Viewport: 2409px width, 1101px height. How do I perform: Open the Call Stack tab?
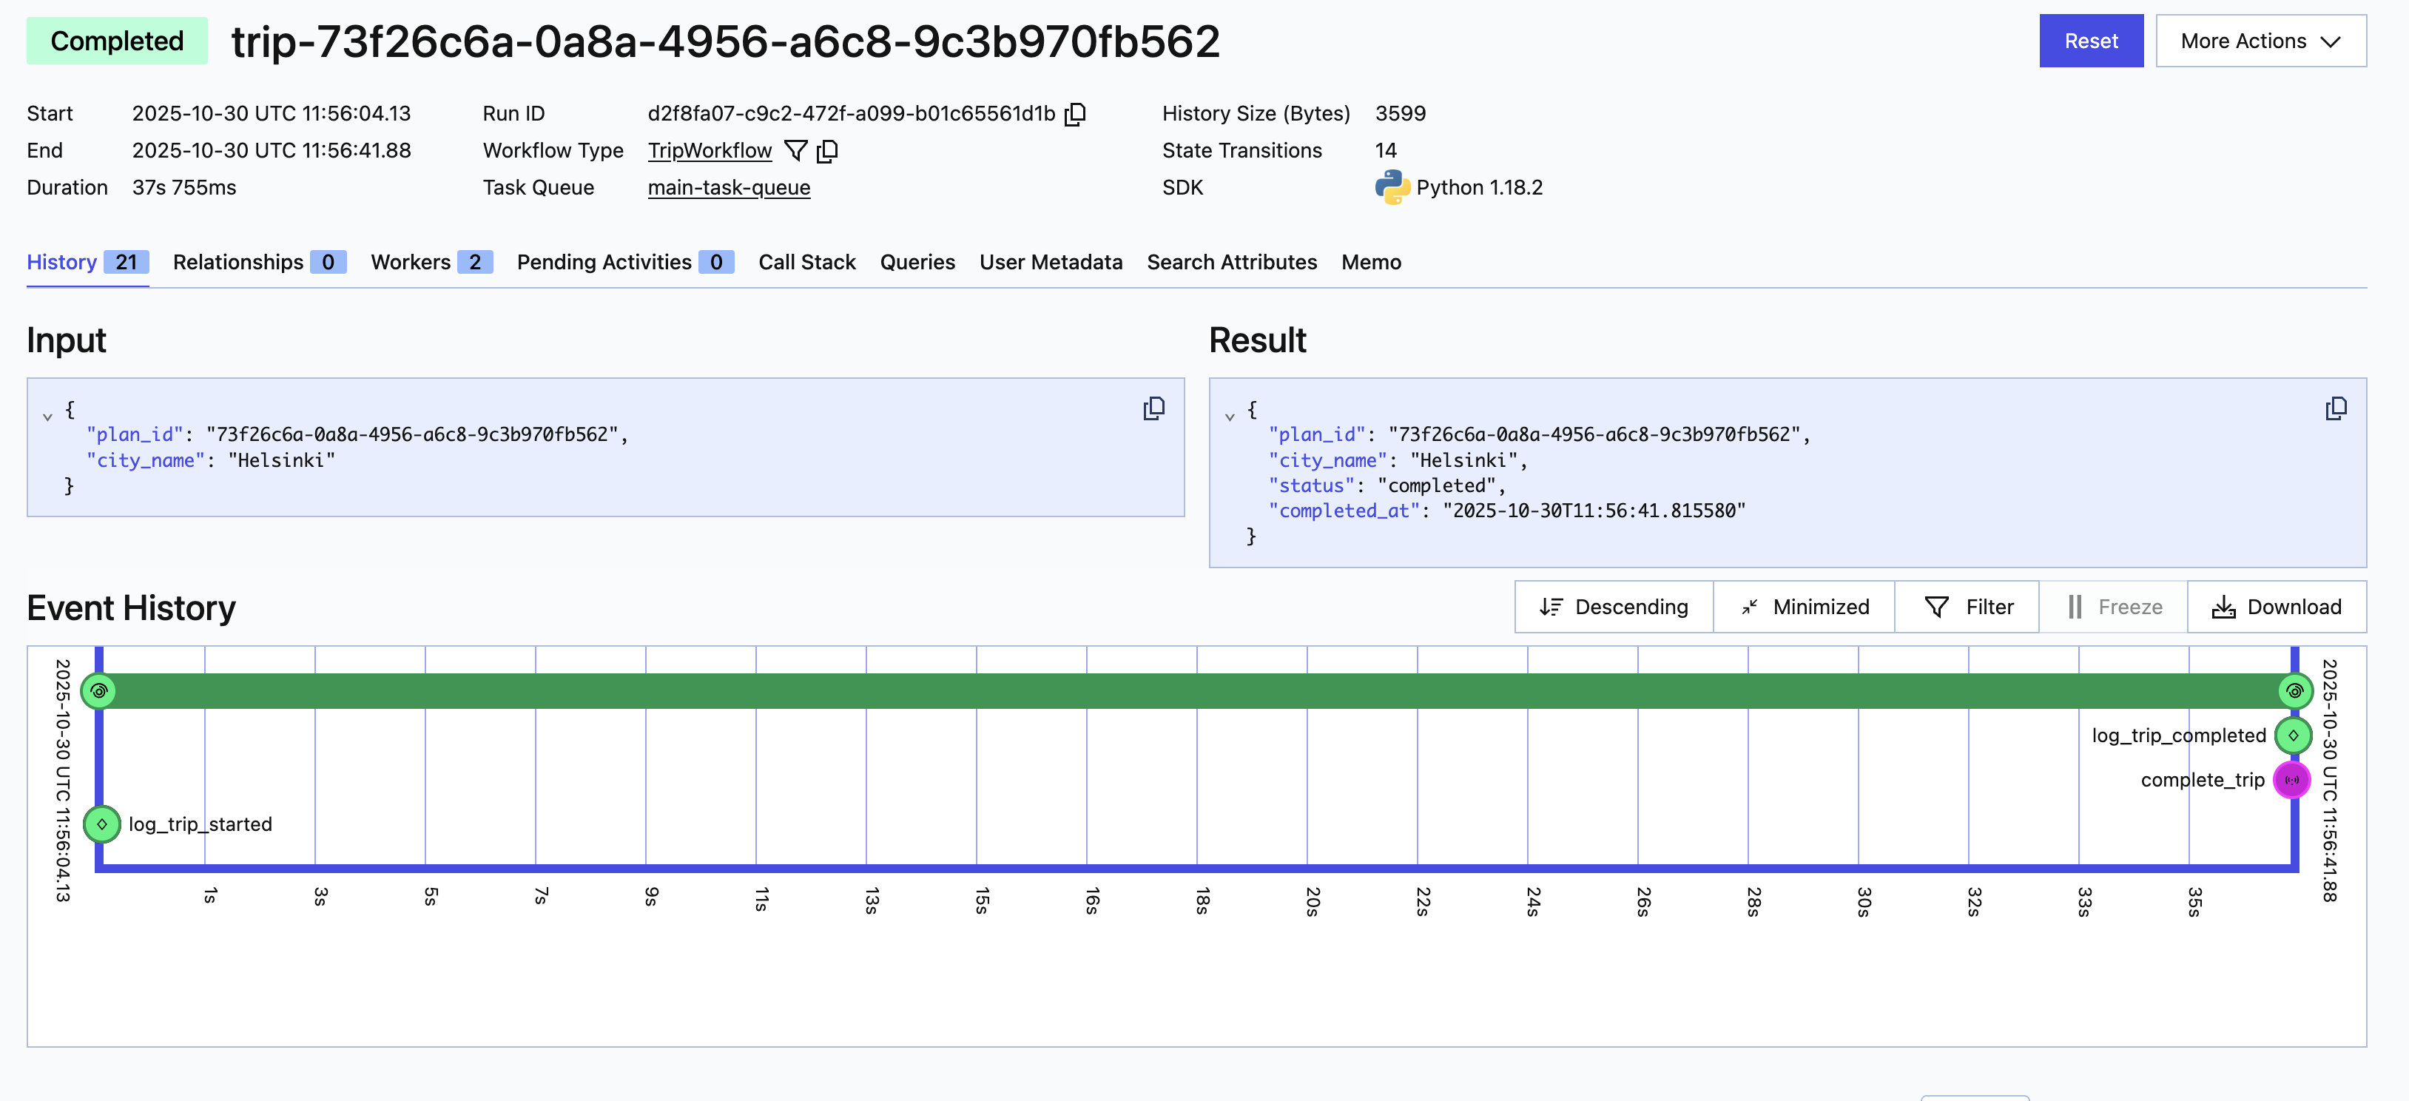(806, 262)
